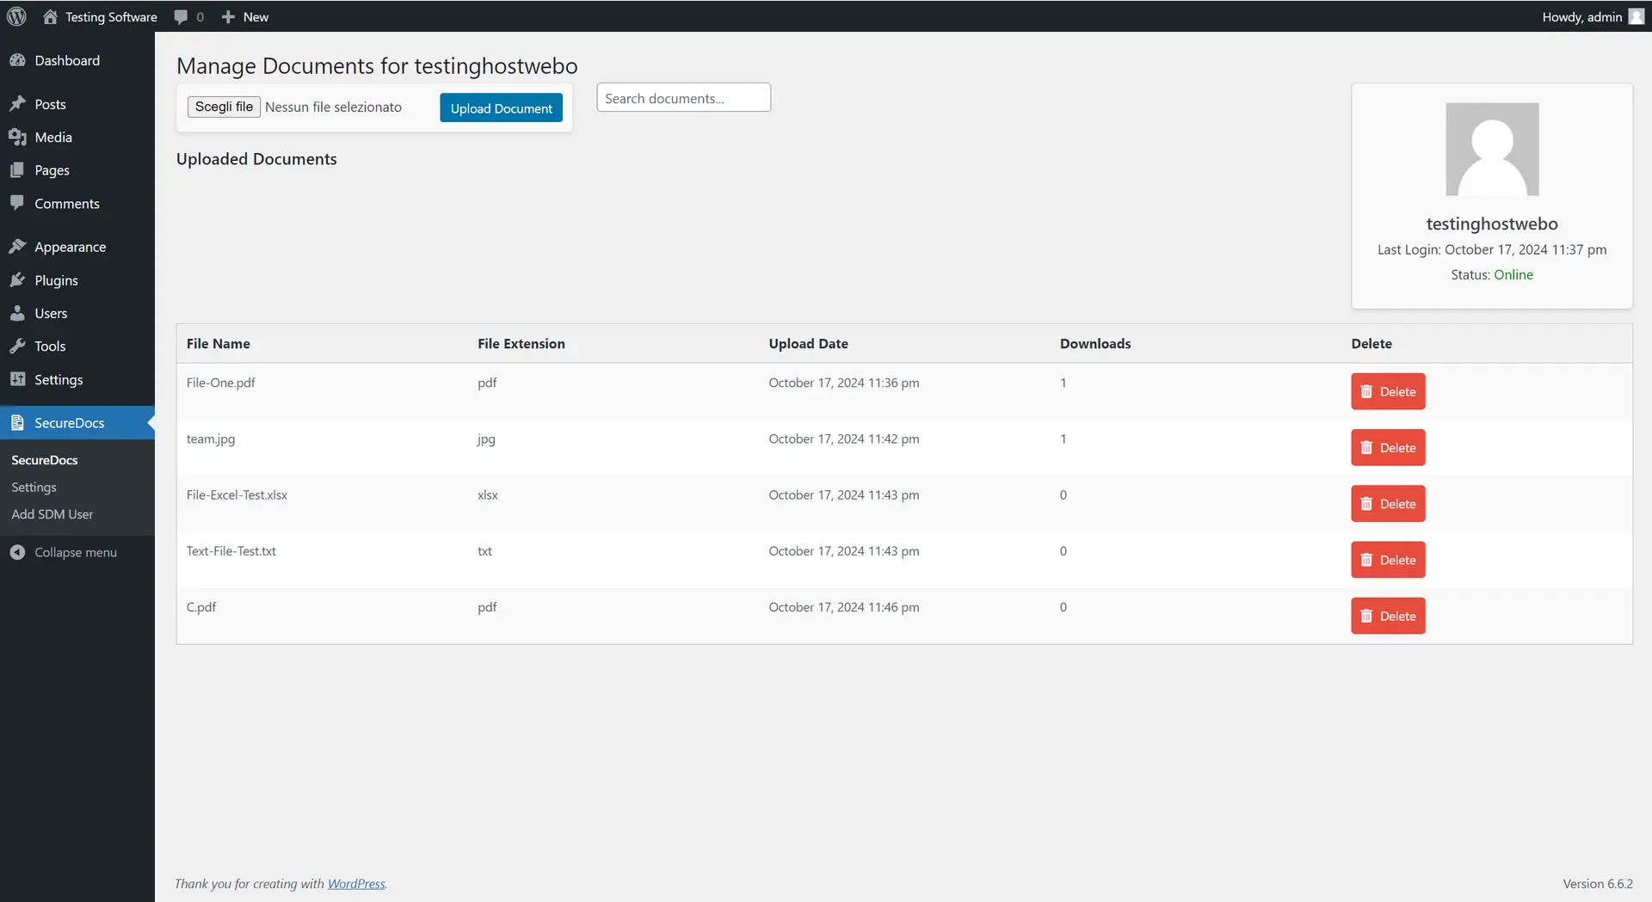Select Add SDM User submenu item
Image resolution: width=1652 pixels, height=902 pixels.
click(52, 514)
